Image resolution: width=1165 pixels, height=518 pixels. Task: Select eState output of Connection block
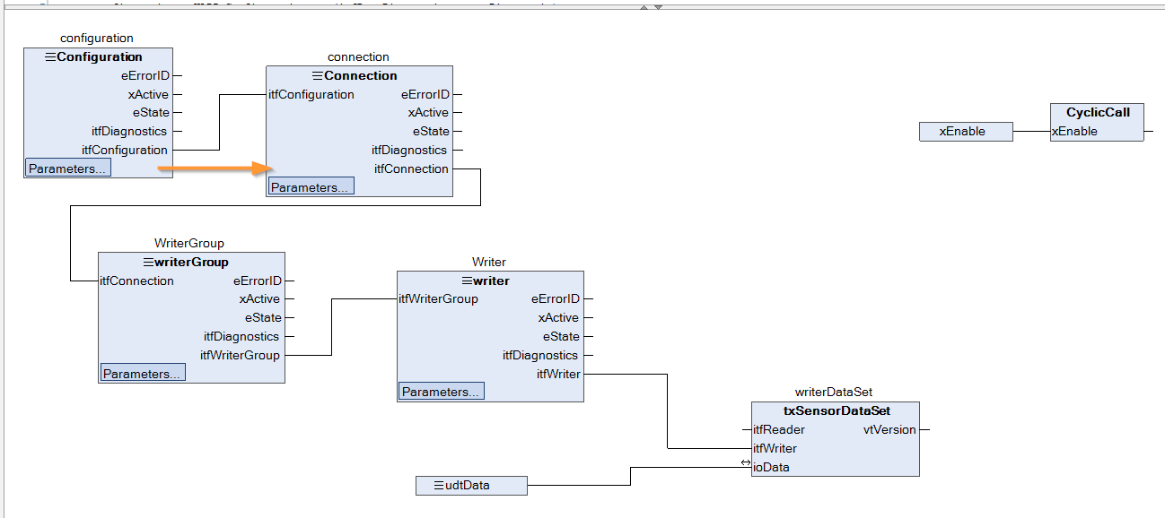coord(431,131)
